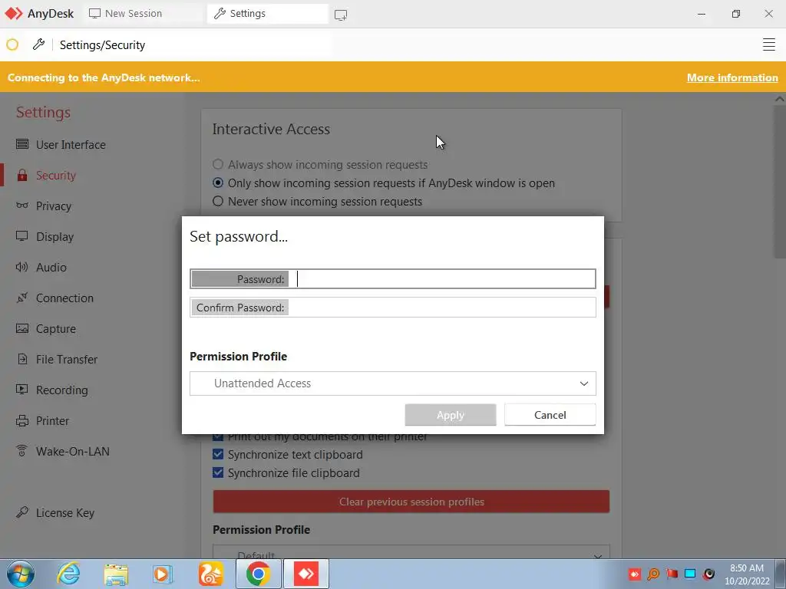Open Audio settings section

pyautogui.click(x=51, y=267)
